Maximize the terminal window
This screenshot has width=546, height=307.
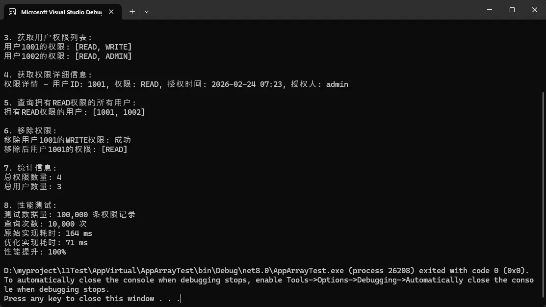(x=512, y=10)
